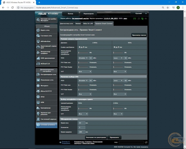The width and height of the screenshot is (186, 149).
Task: Switch to Wake On LAN tab
Action: click(88, 24)
